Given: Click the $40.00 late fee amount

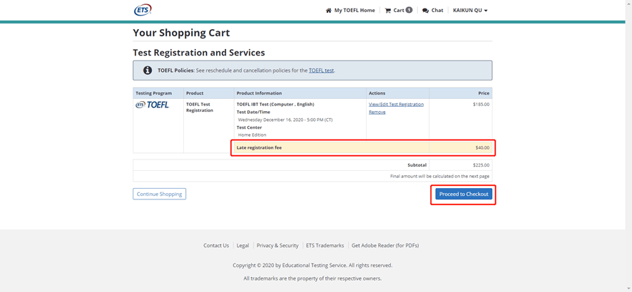Looking at the screenshot, I should [482, 147].
